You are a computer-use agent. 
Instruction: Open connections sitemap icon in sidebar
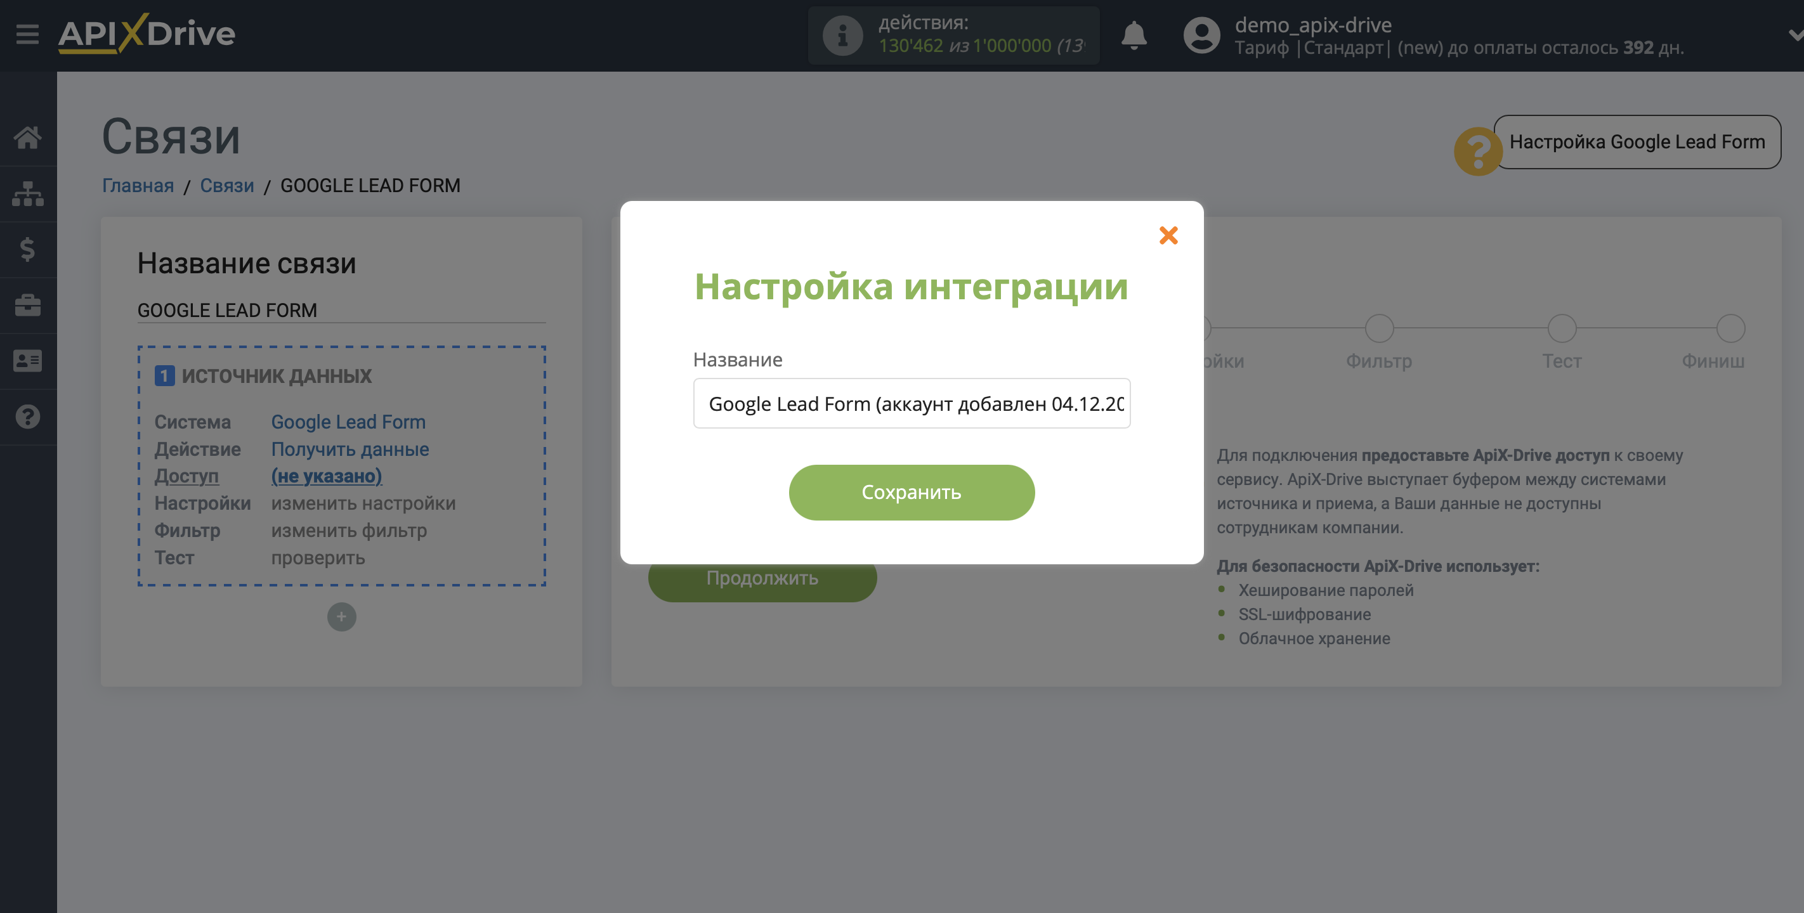pyautogui.click(x=27, y=193)
